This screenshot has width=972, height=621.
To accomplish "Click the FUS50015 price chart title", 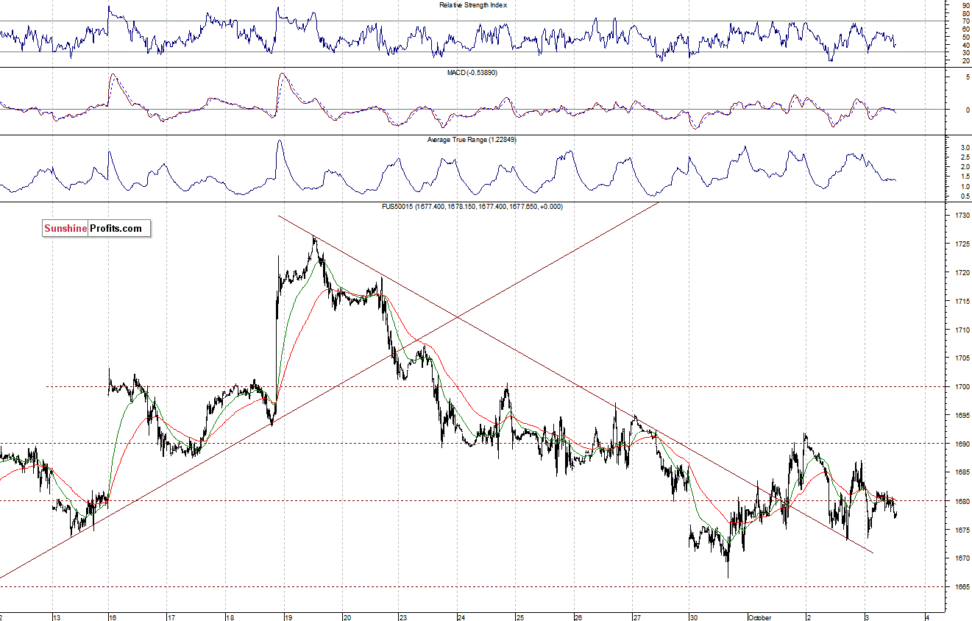I will click(x=473, y=207).
